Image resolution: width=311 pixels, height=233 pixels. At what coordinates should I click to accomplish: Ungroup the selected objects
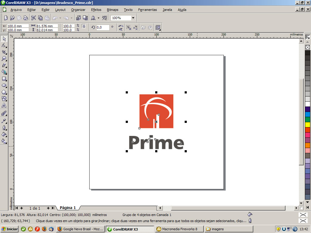[x=129, y=28]
